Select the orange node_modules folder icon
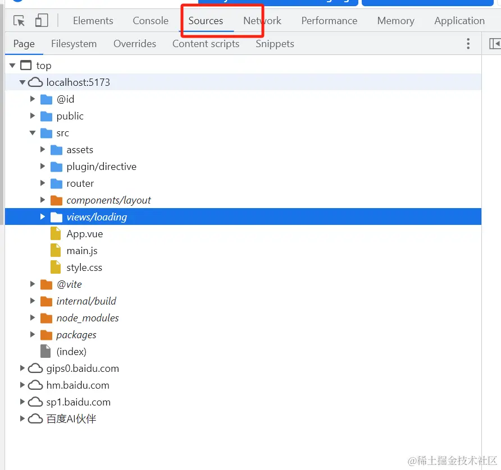 tap(46, 318)
